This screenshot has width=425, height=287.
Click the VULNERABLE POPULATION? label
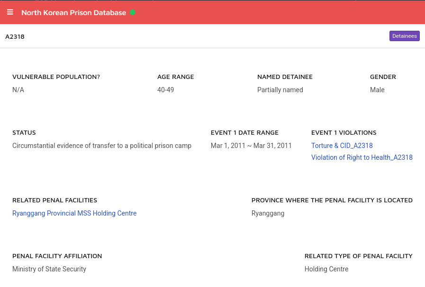[56, 77]
